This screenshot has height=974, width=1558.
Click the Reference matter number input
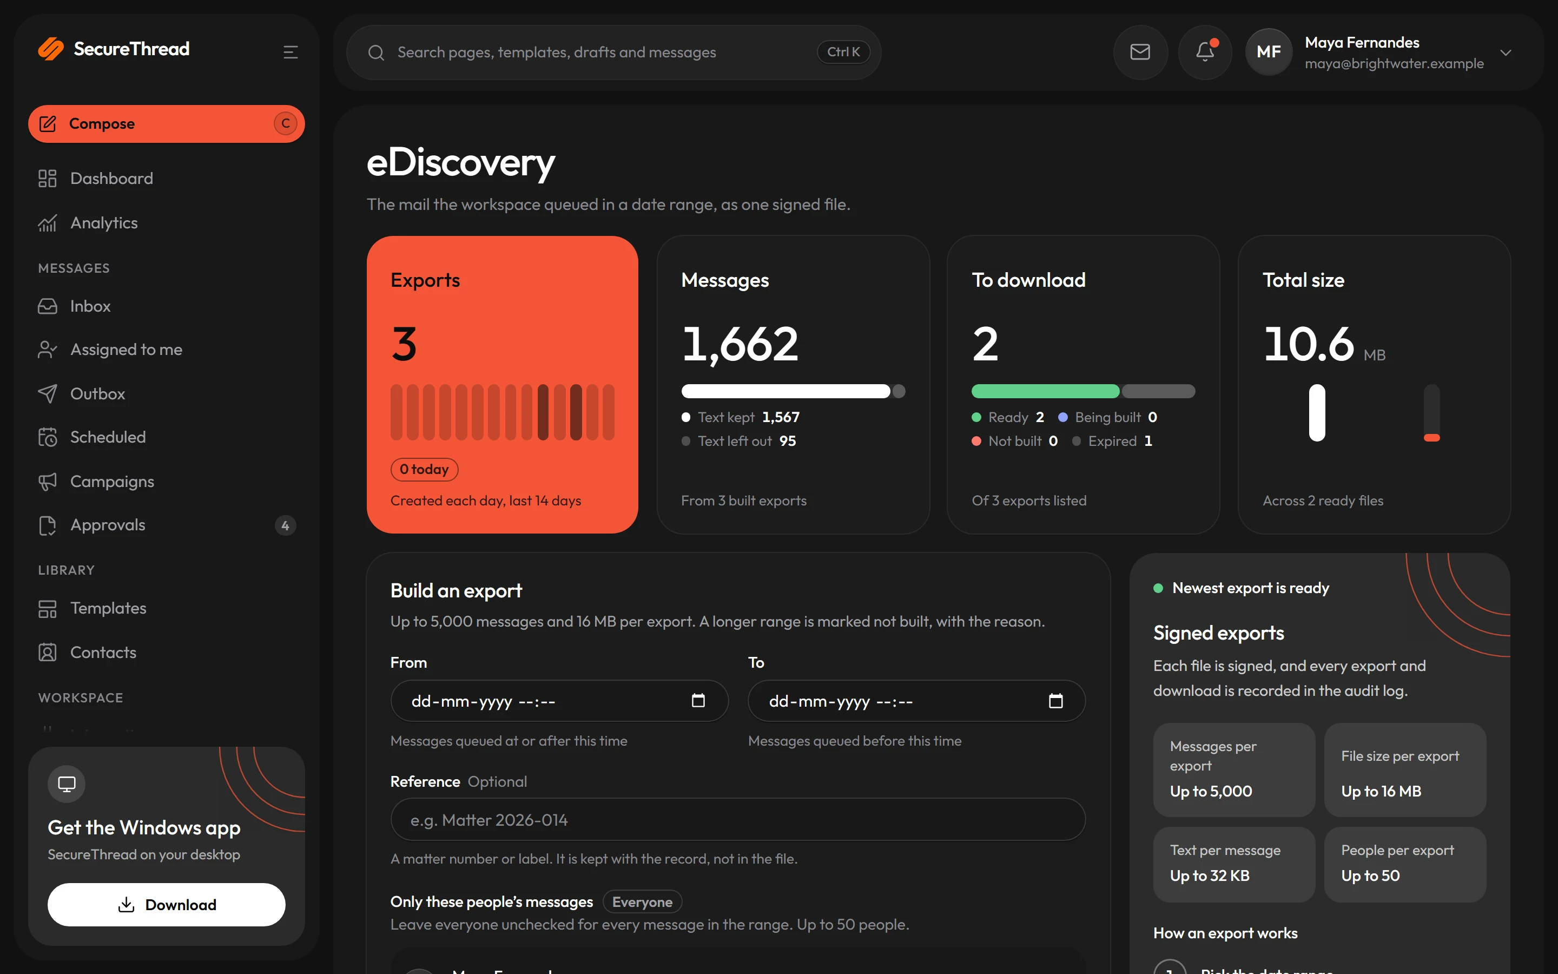point(738,819)
